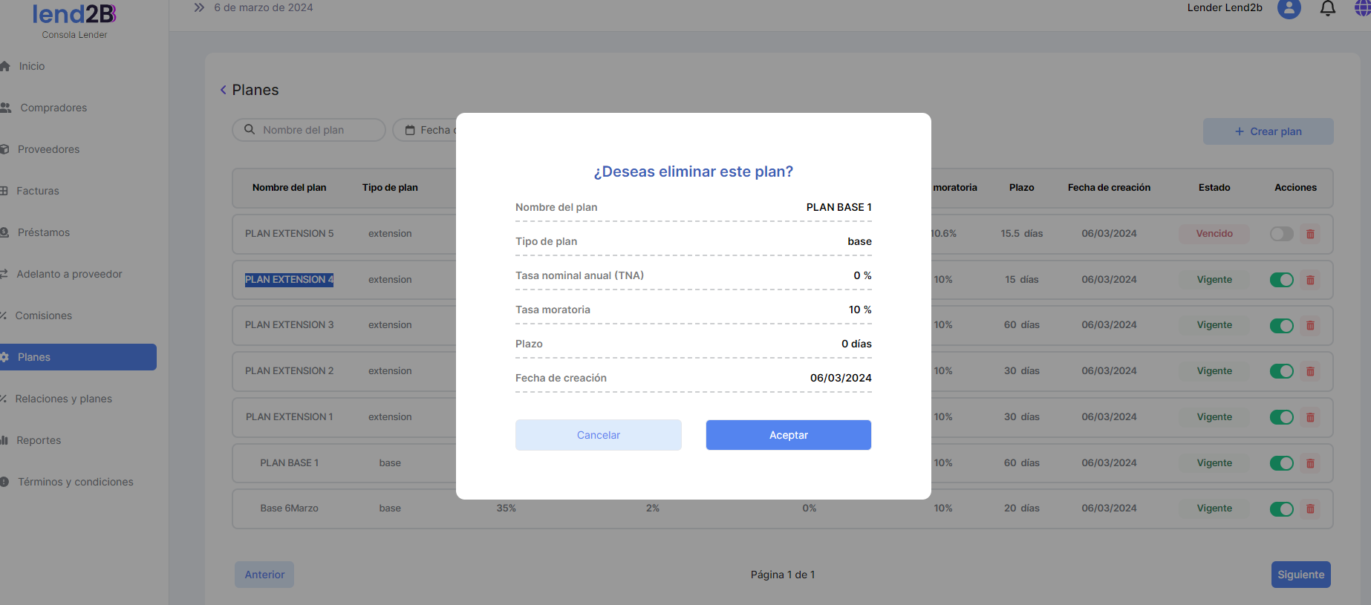1371x605 pixels.
Task: Click the globe language icon
Action: (1362, 8)
